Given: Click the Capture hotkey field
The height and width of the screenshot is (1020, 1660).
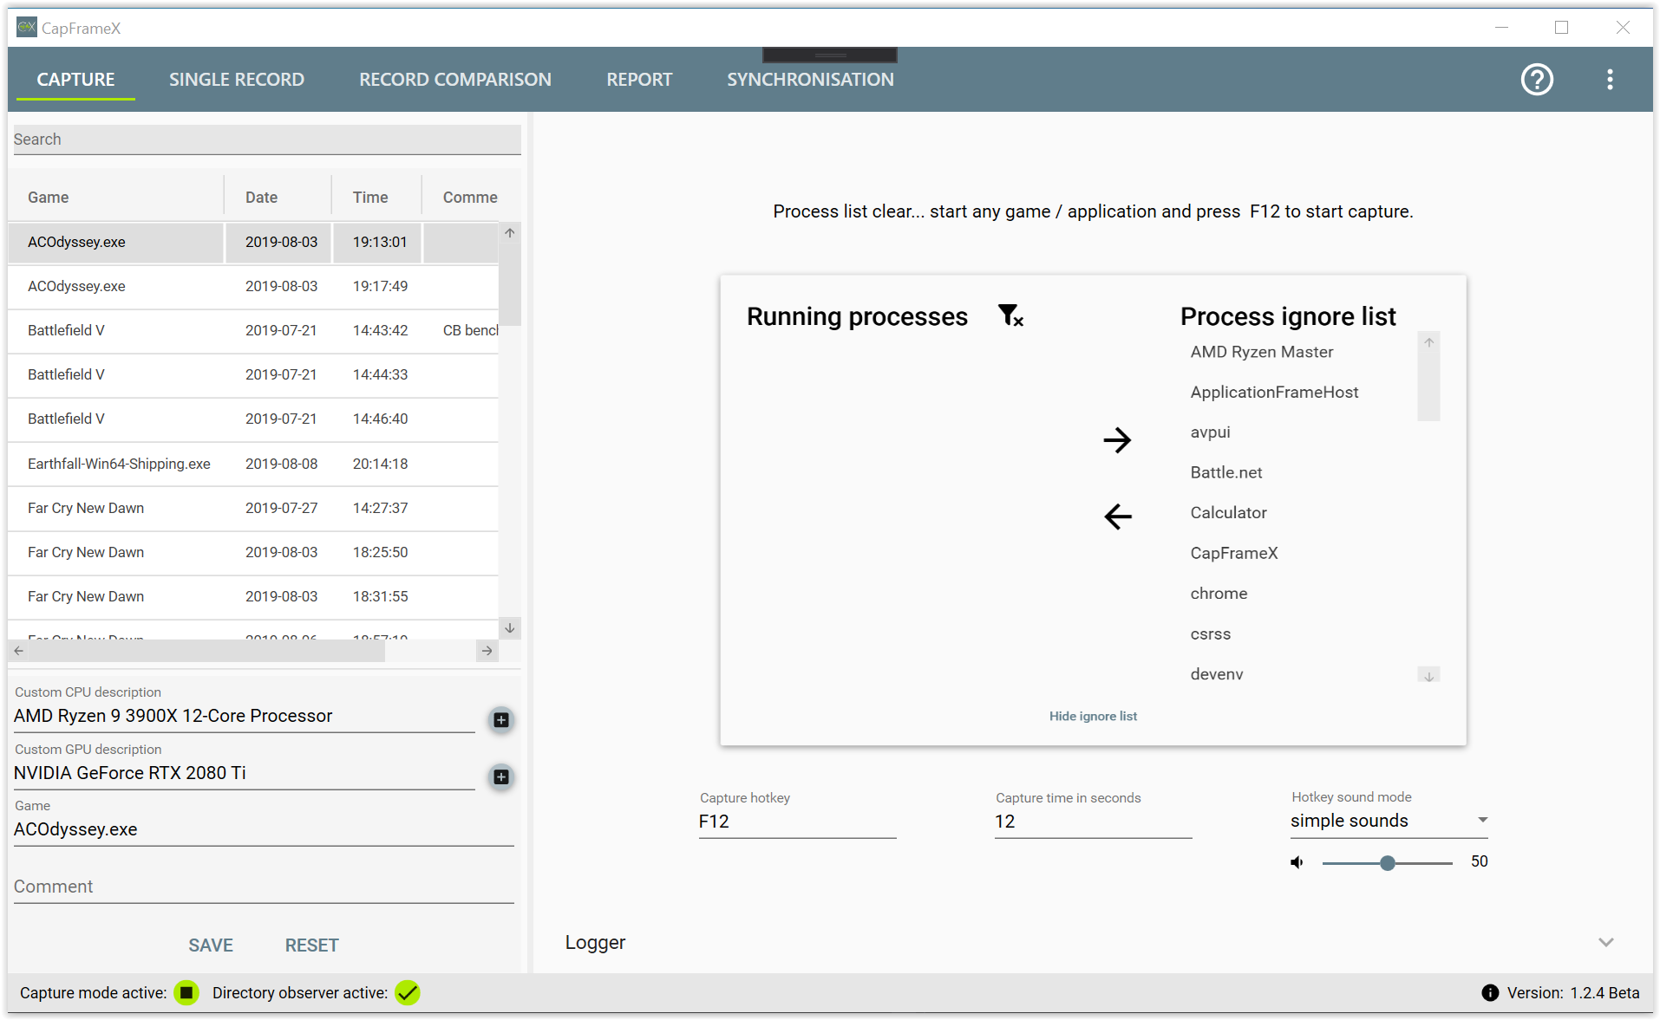Looking at the screenshot, I should click(797, 822).
